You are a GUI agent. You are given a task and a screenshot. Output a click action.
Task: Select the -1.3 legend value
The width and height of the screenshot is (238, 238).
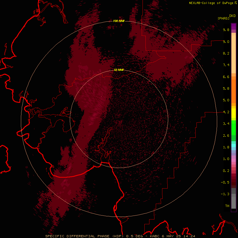tap(225, 194)
